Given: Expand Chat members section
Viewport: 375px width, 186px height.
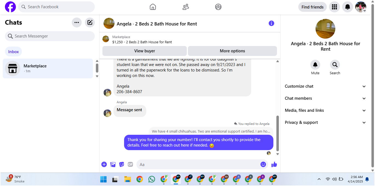Looking at the screenshot, I should (x=325, y=98).
